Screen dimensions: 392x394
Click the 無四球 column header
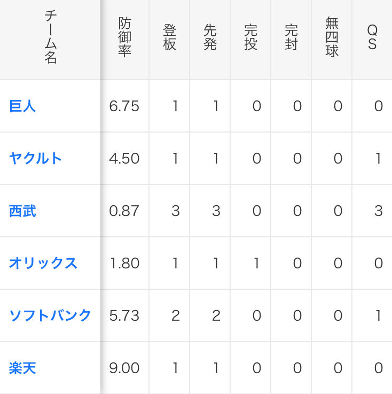tap(332, 37)
